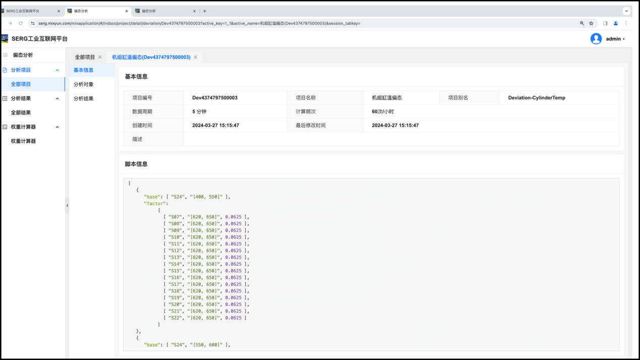640x360 pixels.
Task: Open 权重计算器 sidebar sub-item
Action: [x=23, y=141]
